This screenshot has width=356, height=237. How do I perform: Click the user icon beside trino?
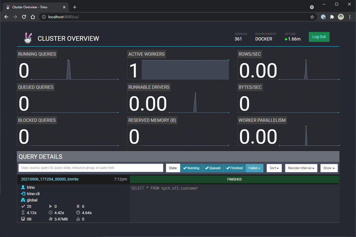[x=23, y=187]
